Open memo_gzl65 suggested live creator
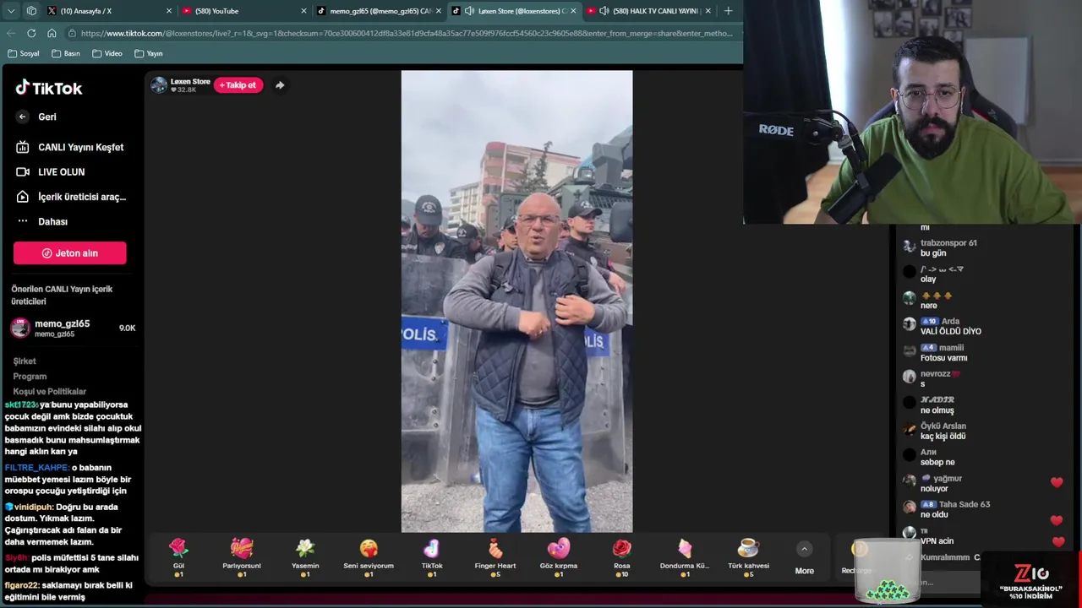The height and width of the screenshot is (608, 1082). (x=73, y=328)
